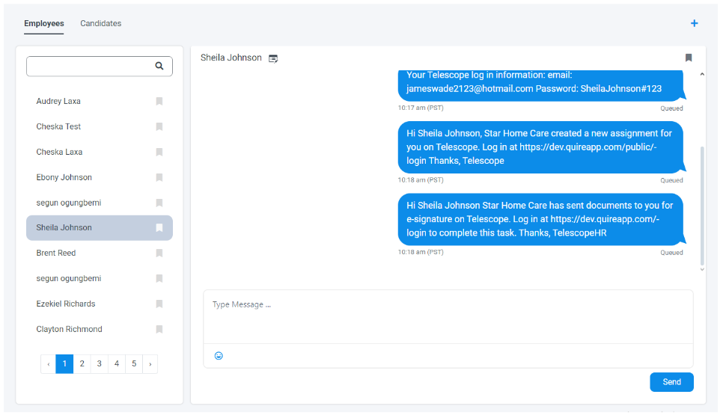Jump to page 5 of the employee list
726x418 pixels.
tap(134, 364)
